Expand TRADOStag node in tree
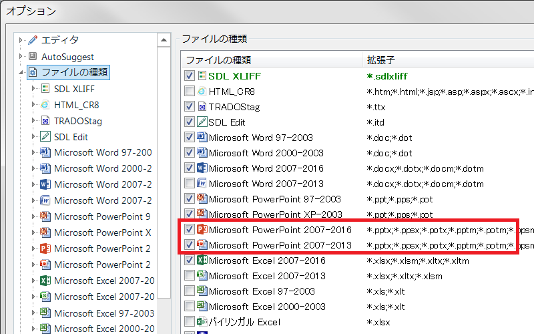Screen dimensions: 534x334 coord(33,121)
